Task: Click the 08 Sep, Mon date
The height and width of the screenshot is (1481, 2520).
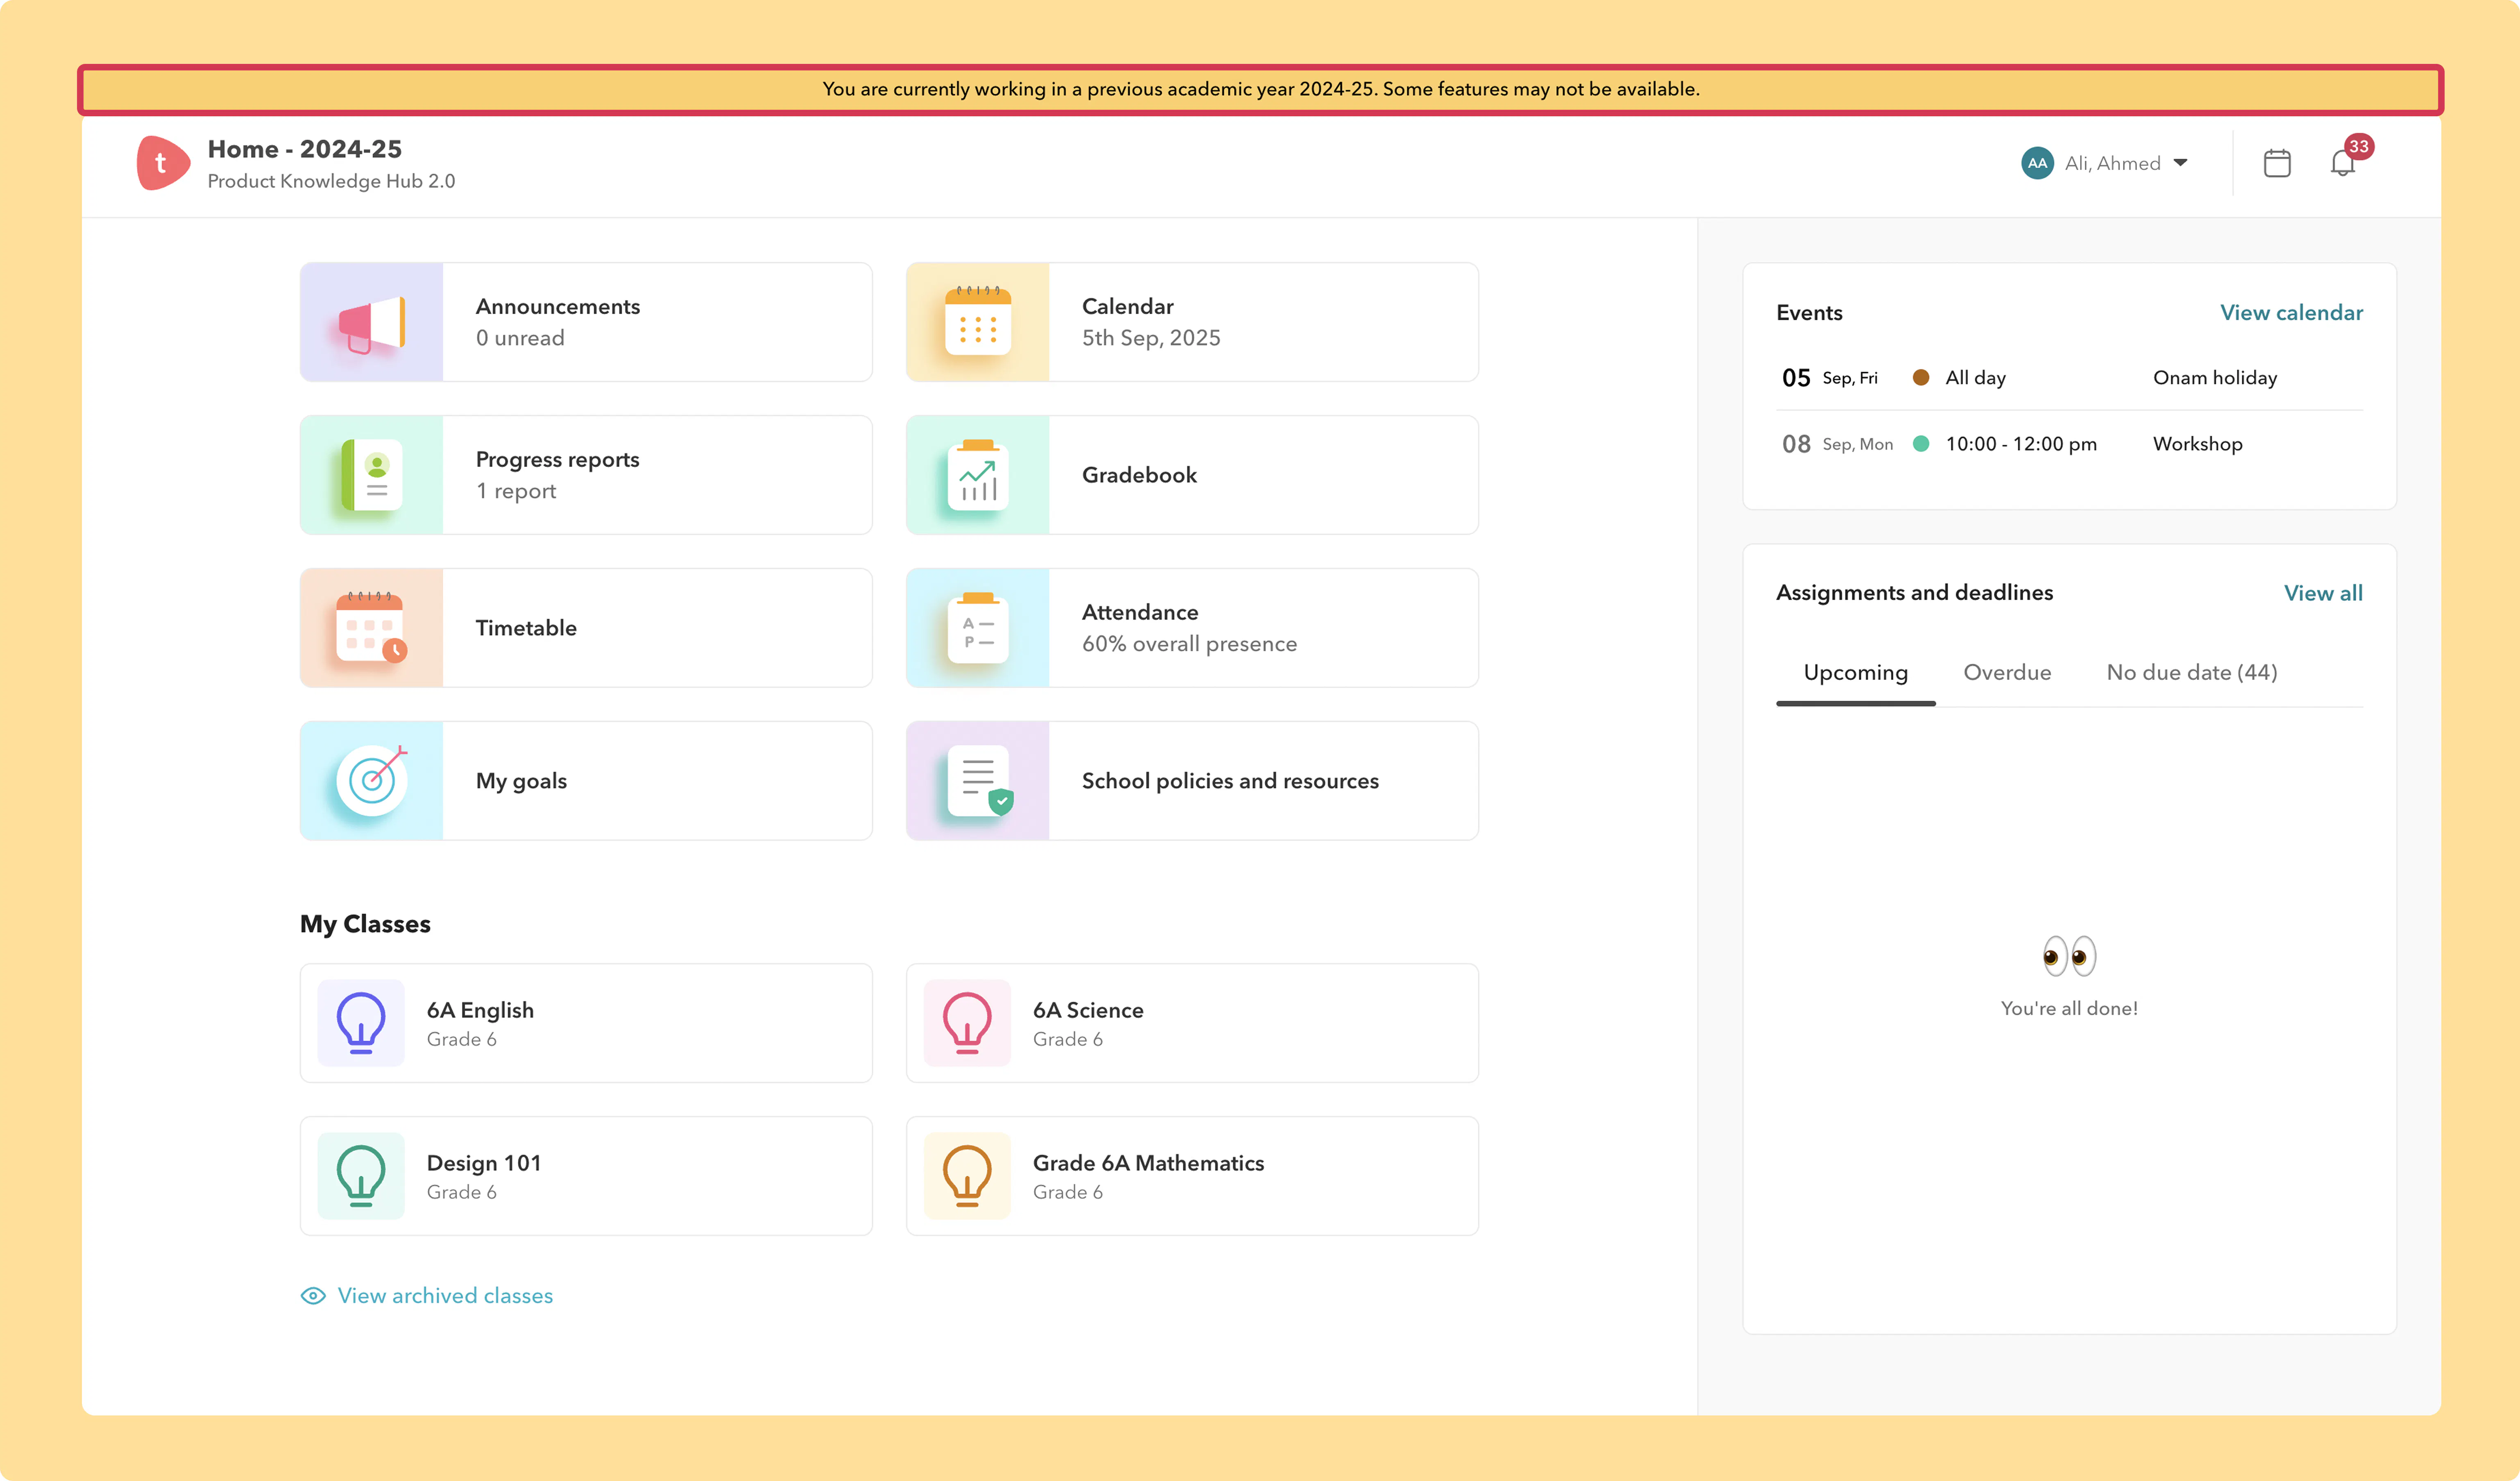Action: [1837, 444]
